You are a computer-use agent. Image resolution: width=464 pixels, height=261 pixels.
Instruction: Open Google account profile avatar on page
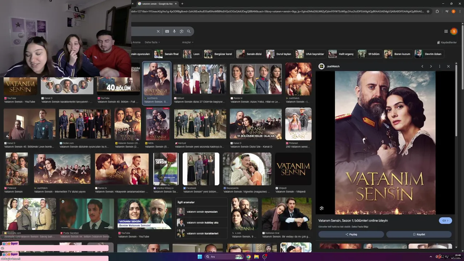click(x=454, y=32)
